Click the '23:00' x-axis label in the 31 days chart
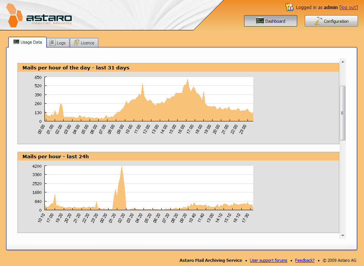This screenshot has width=364, height=266. [243, 129]
